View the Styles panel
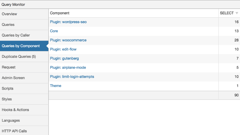Screen dimensions: 240x135 pyautogui.click(x=24, y=99)
